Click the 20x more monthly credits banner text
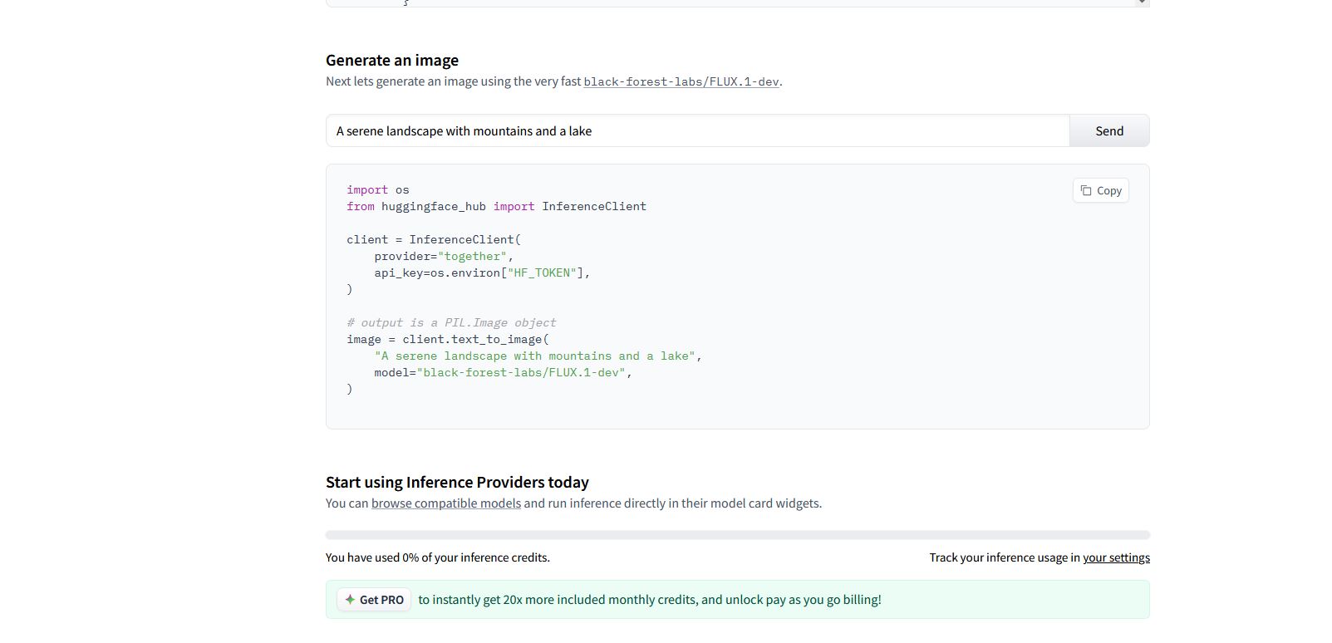This screenshot has width=1332, height=643. click(x=649, y=600)
